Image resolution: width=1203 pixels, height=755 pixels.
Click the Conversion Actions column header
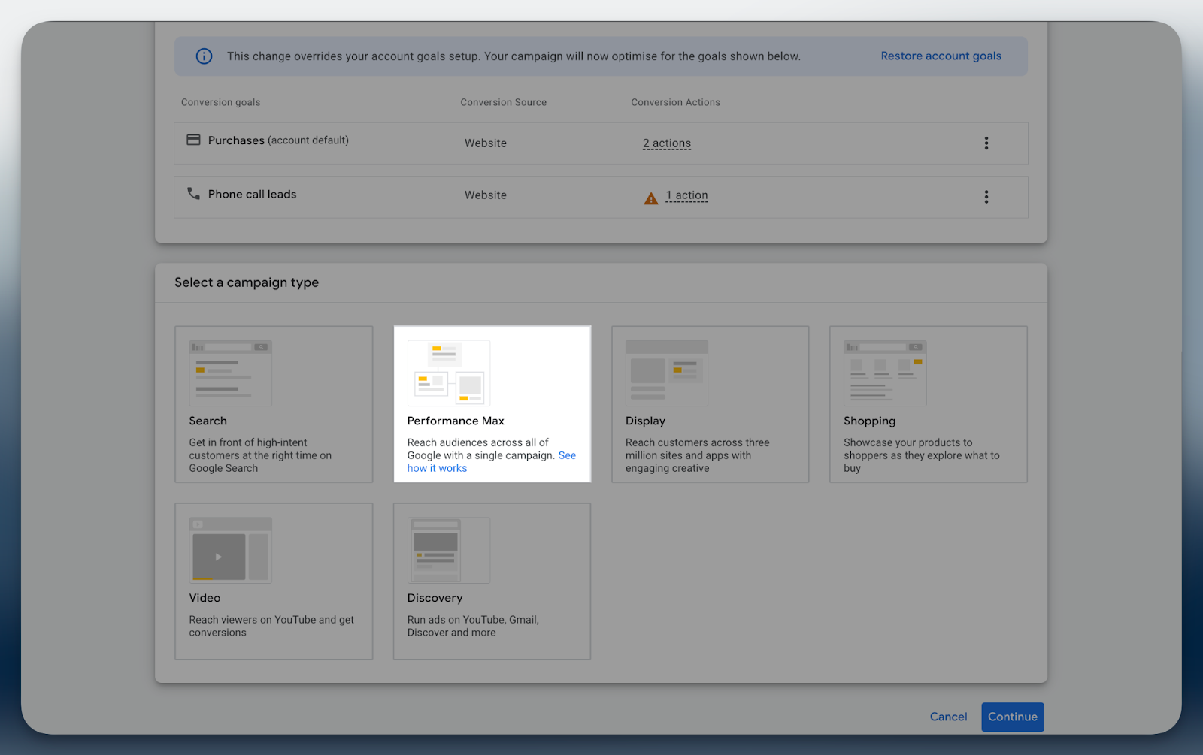coord(676,102)
